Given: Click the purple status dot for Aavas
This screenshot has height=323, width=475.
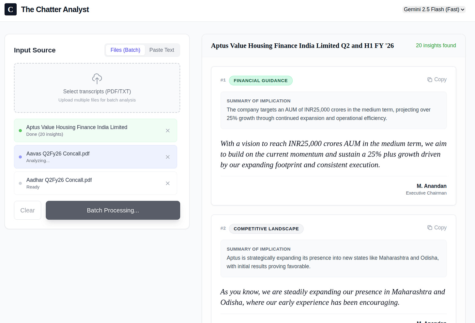Looking at the screenshot, I should point(20,157).
